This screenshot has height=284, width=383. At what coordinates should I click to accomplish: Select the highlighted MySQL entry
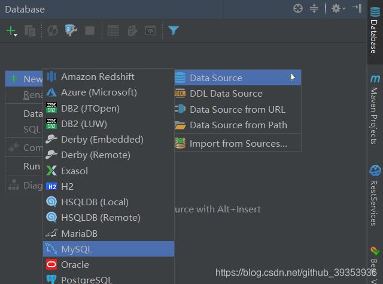[108, 249]
